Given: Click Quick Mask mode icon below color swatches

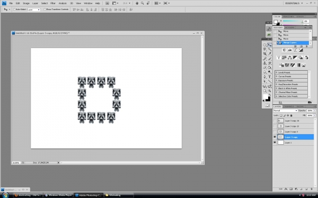Looking at the screenshot, I should point(267,105).
